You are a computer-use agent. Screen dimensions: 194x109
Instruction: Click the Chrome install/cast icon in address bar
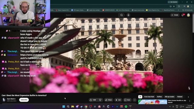tap(171, 6)
